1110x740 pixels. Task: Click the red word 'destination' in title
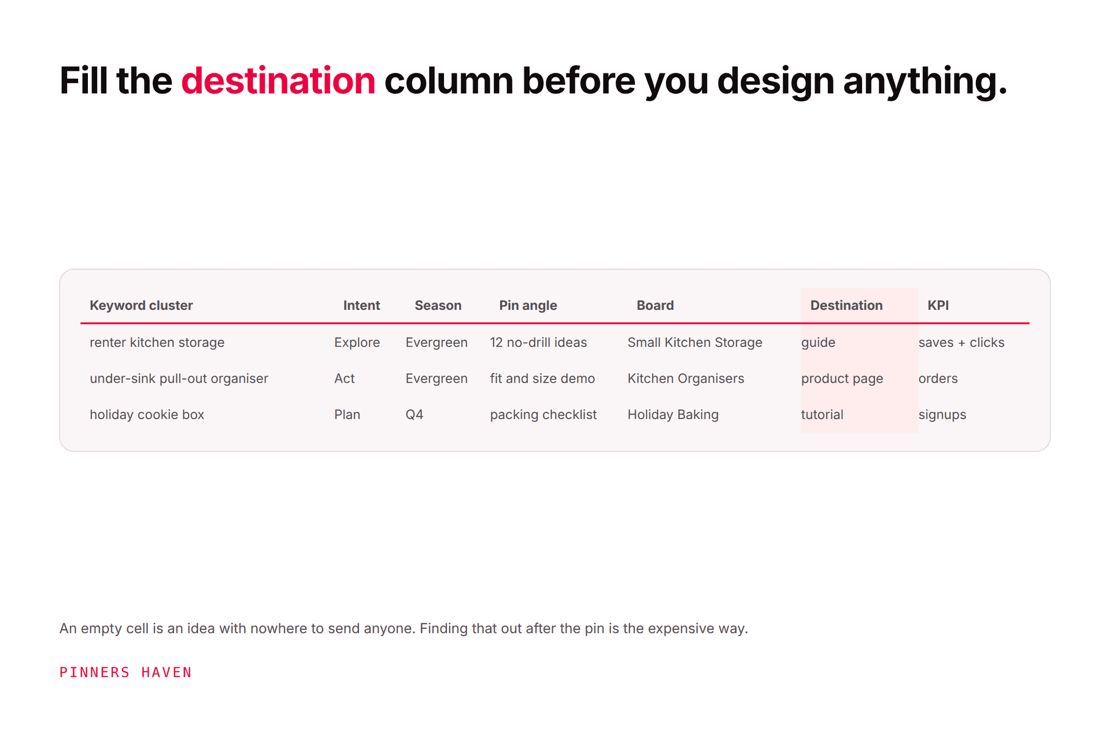point(278,80)
